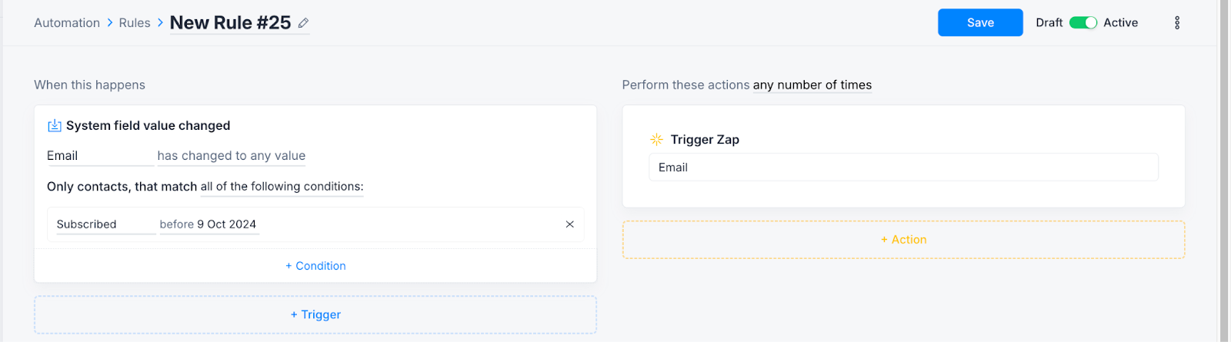Change the 'has changed to any value' selector
Screen dimensions: 1231x342
(x=231, y=156)
